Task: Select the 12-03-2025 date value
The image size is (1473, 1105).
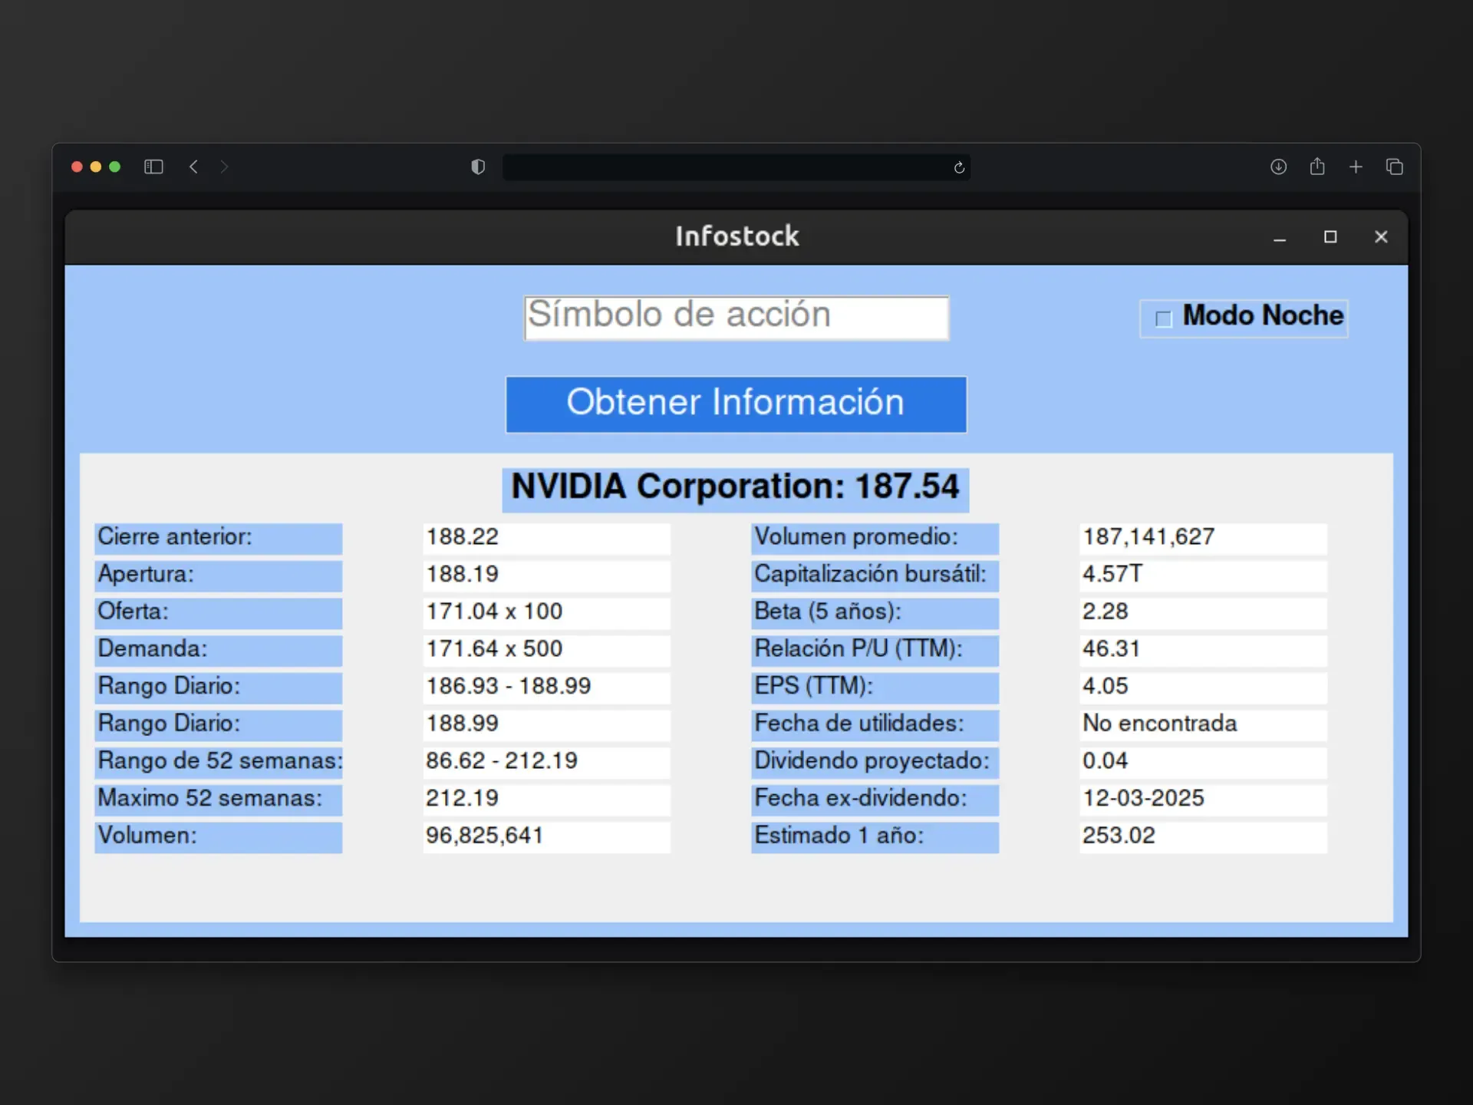Action: (x=1203, y=800)
